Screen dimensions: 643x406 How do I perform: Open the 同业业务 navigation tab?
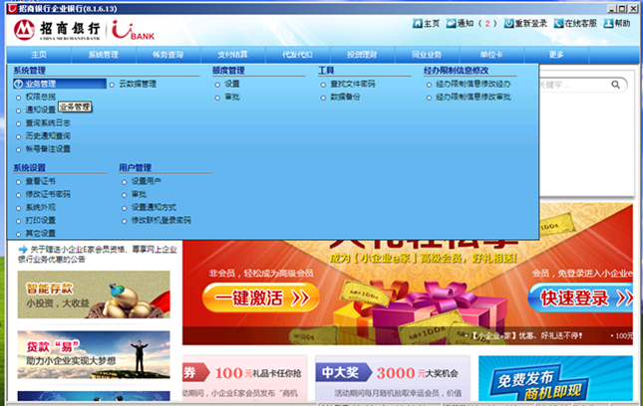click(427, 55)
